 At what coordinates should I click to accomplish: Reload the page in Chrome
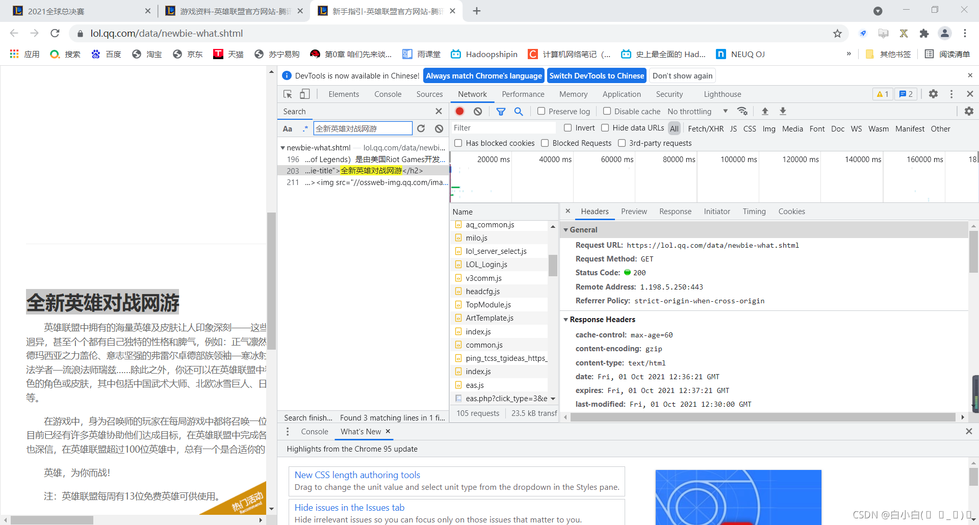pos(55,33)
